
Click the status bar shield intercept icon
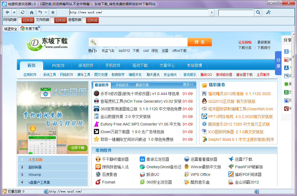click(x=5, y=191)
